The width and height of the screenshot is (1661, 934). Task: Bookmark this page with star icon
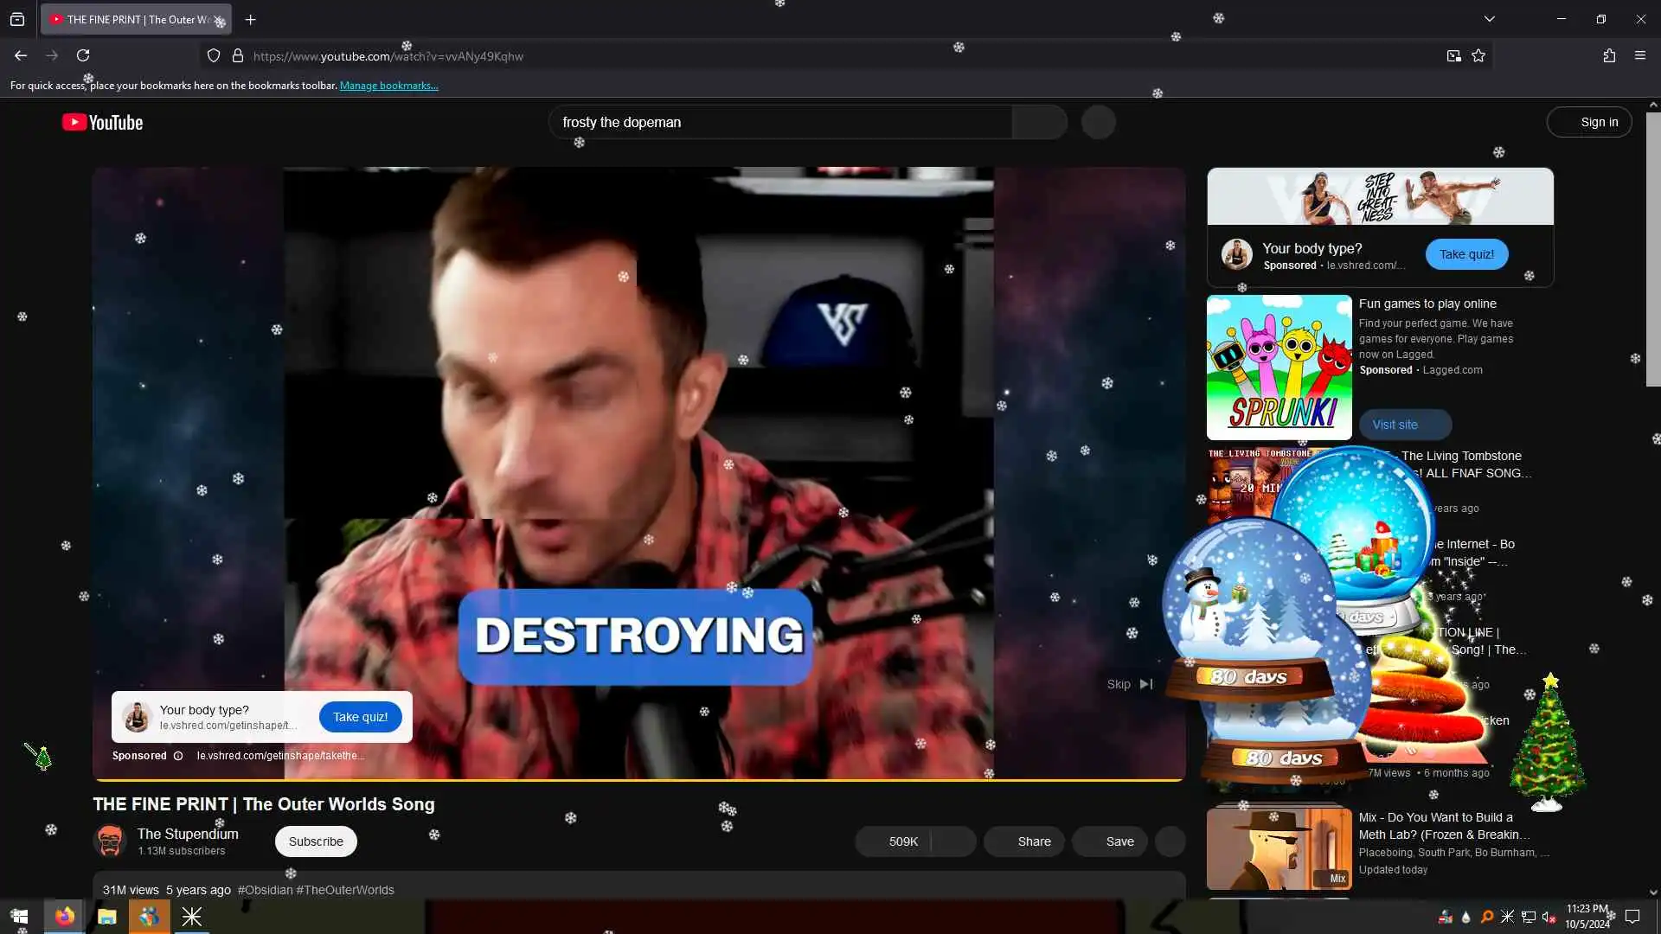point(1478,55)
